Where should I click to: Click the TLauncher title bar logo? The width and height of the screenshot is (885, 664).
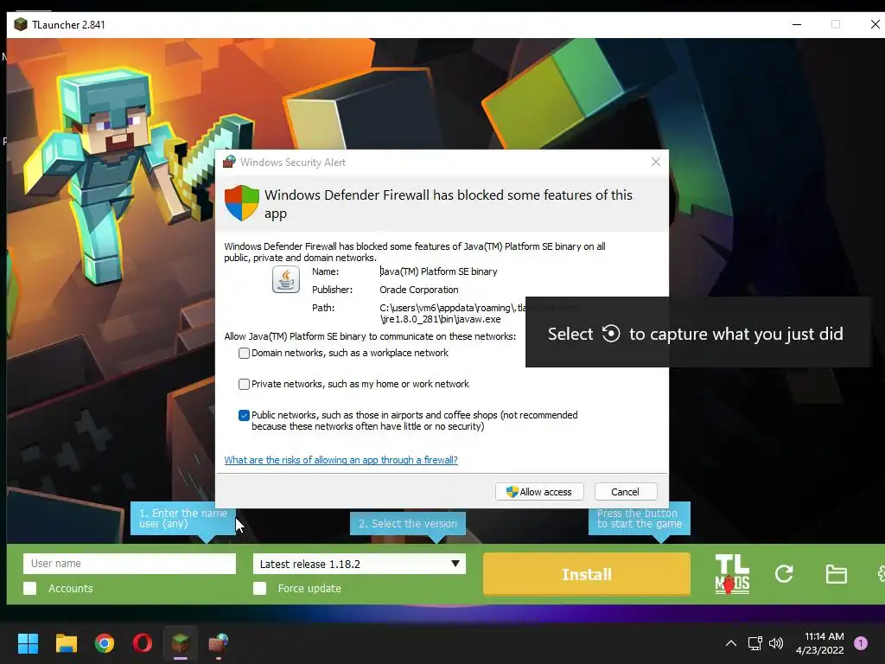pyautogui.click(x=21, y=25)
